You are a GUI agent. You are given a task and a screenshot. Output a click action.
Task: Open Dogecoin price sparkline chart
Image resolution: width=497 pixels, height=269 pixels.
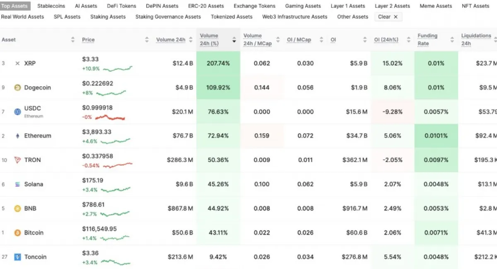[x=111, y=93]
